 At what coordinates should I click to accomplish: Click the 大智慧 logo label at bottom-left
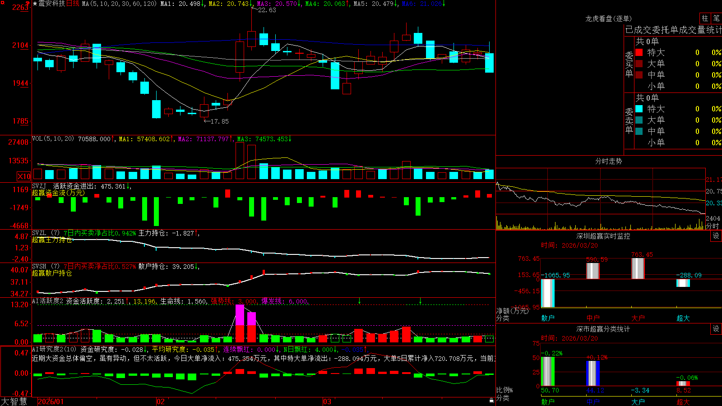tap(14, 401)
